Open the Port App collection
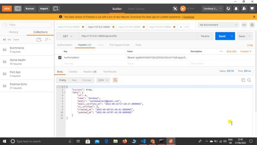This screenshot has width=257, height=145. (27, 74)
